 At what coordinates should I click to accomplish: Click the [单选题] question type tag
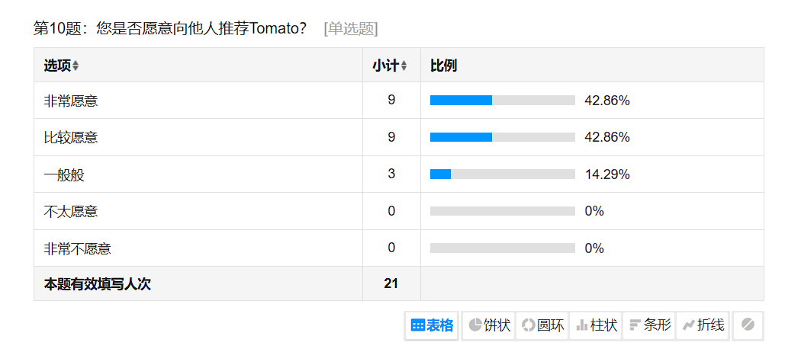[x=351, y=29]
